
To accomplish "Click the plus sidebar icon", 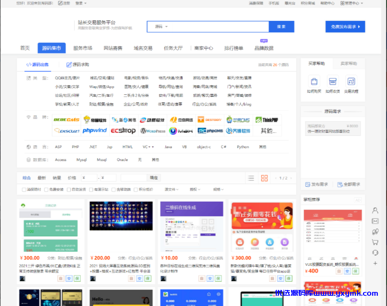I will pyautogui.click(x=375, y=263).
